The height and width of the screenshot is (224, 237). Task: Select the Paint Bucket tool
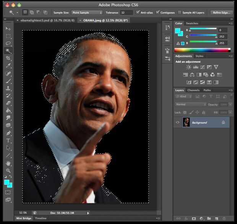[x=8, y=110]
